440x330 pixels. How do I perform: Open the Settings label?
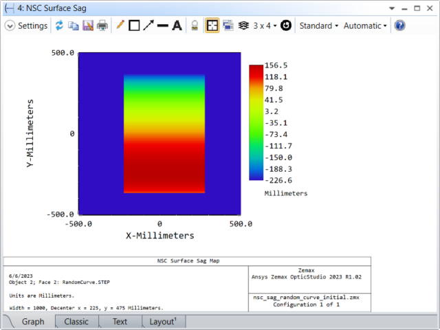[32, 26]
